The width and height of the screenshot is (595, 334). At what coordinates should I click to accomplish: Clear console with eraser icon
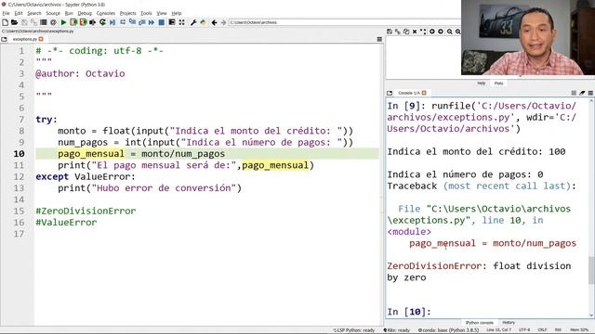[x=582, y=93]
